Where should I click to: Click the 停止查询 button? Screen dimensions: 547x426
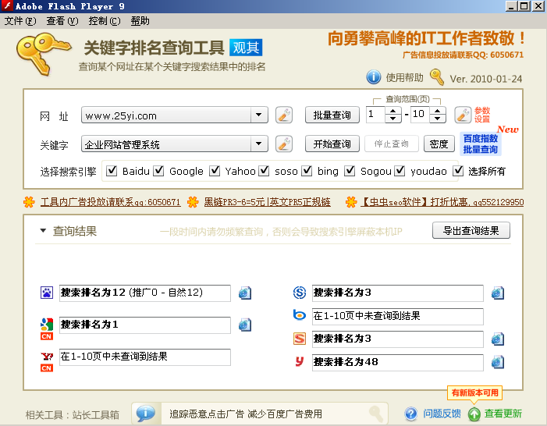[392, 144]
